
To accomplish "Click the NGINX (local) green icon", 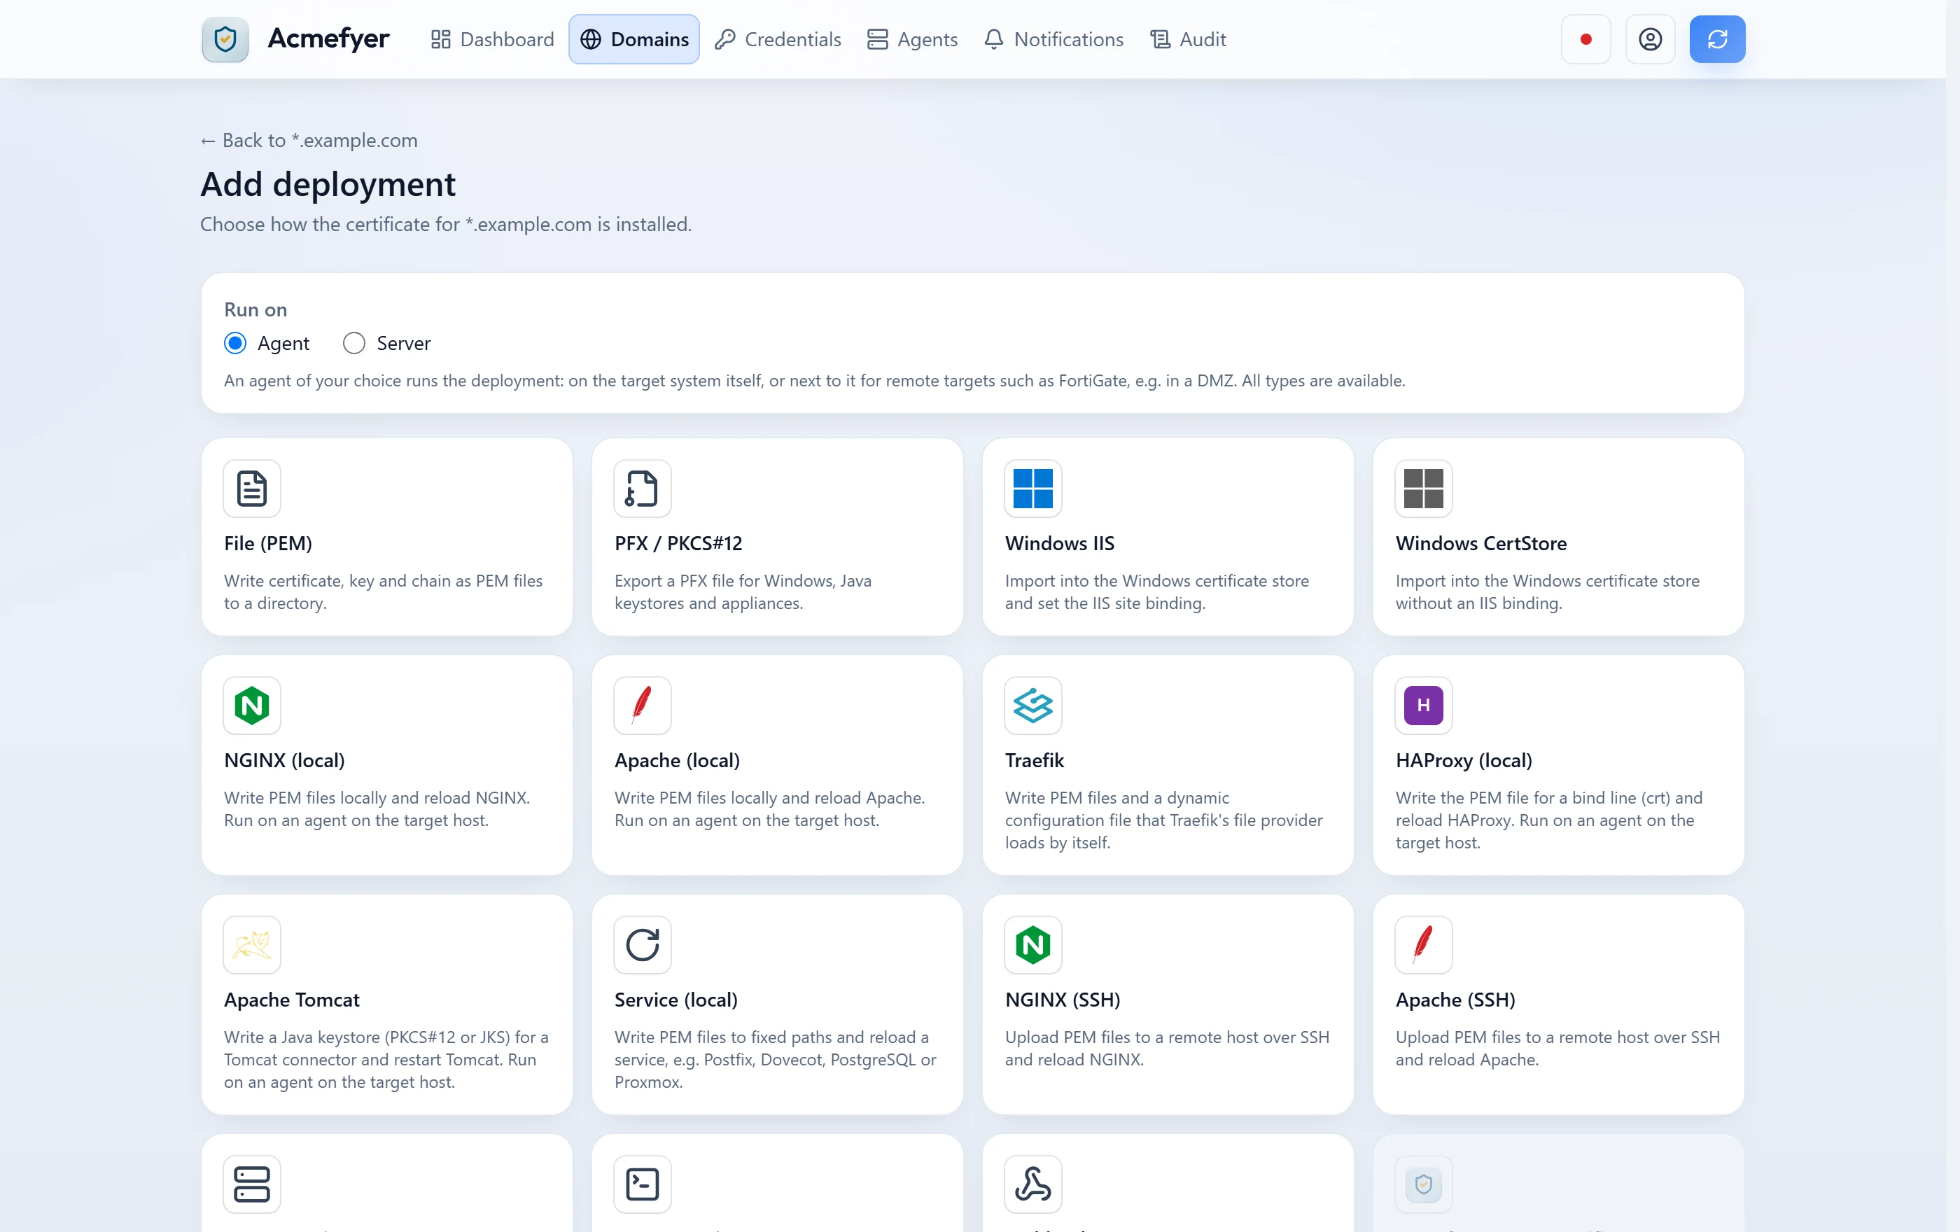I will click(x=251, y=706).
